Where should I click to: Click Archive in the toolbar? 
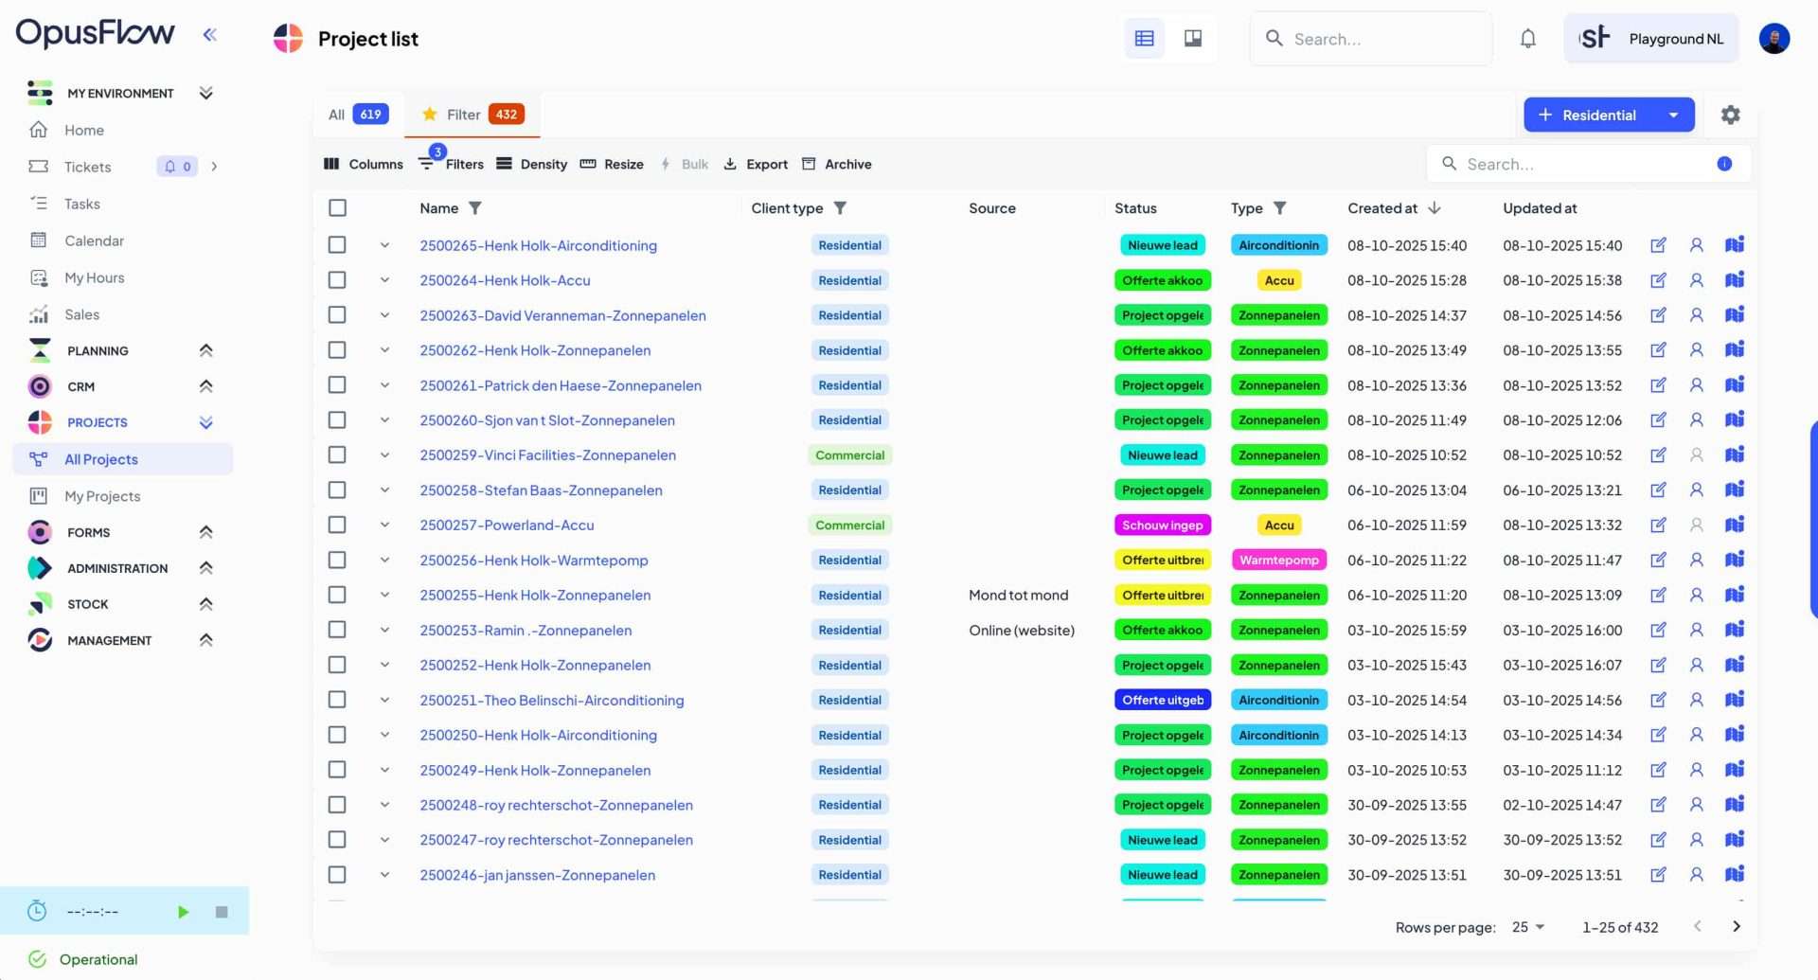click(836, 164)
